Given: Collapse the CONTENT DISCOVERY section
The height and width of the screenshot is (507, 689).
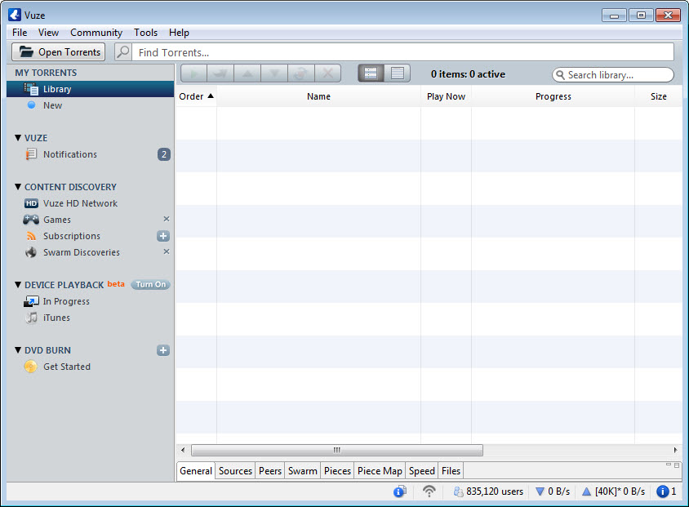Looking at the screenshot, I should (x=18, y=187).
